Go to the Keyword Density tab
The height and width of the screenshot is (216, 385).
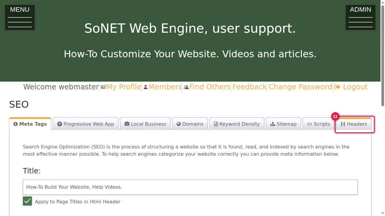(237, 124)
